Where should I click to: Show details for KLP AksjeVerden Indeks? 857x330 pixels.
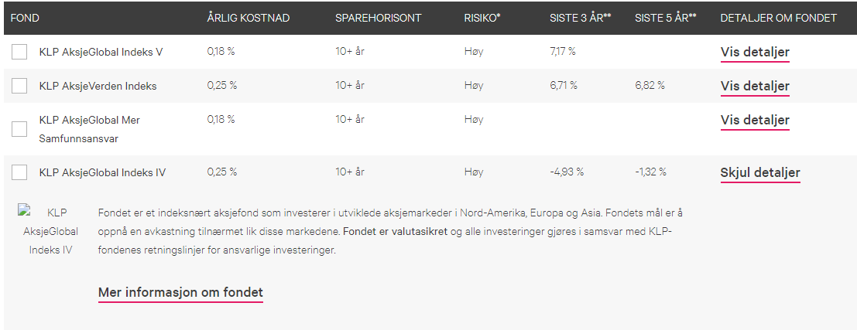point(755,87)
